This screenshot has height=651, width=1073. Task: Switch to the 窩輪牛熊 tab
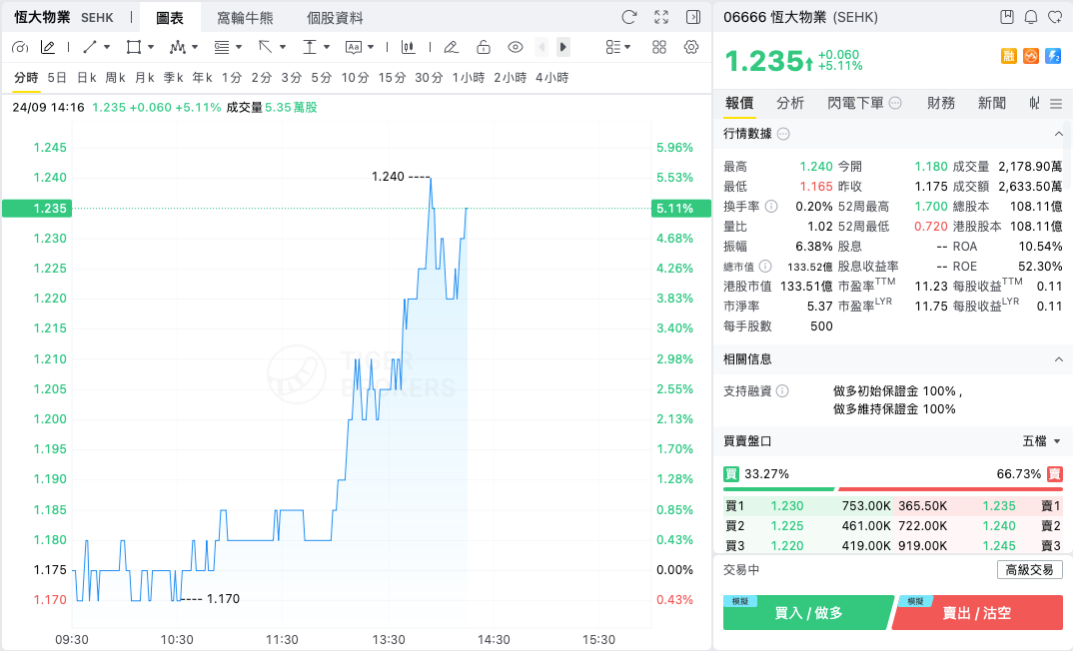pos(245,18)
